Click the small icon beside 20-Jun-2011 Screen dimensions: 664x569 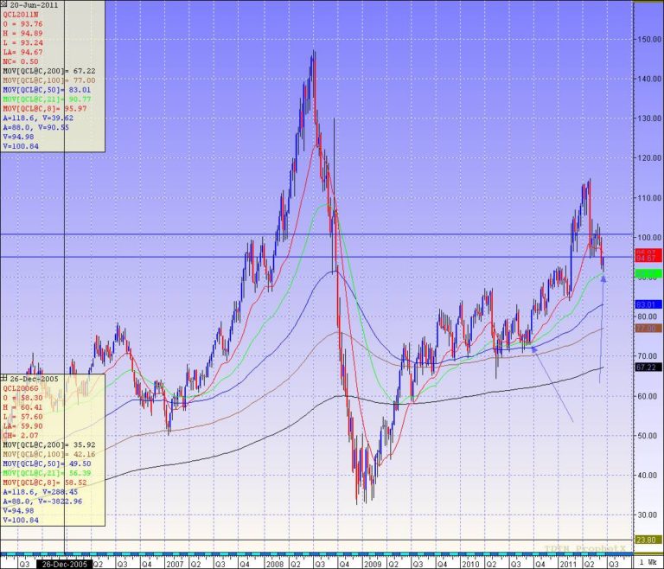pos(4,4)
